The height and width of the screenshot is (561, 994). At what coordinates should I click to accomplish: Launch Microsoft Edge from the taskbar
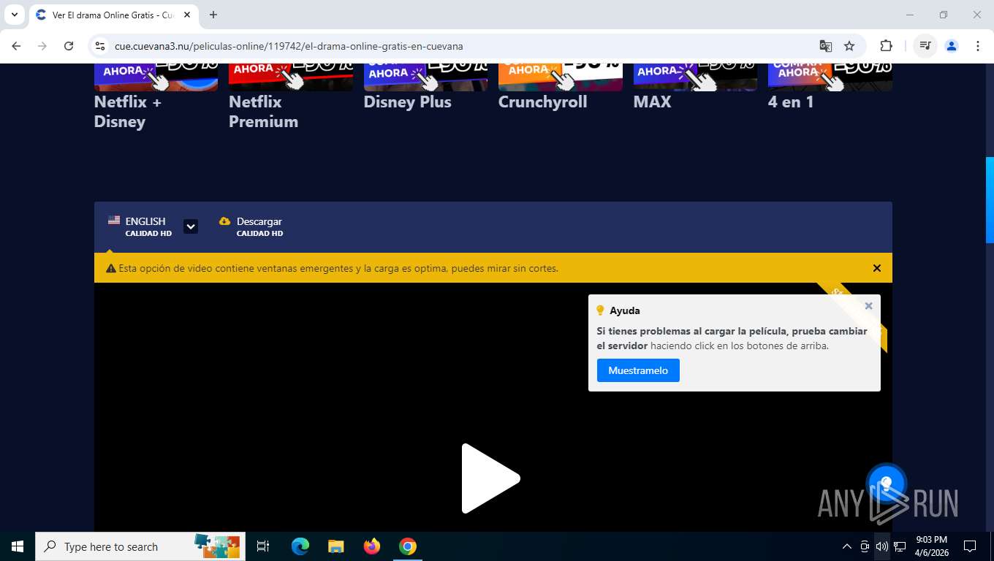(x=300, y=546)
